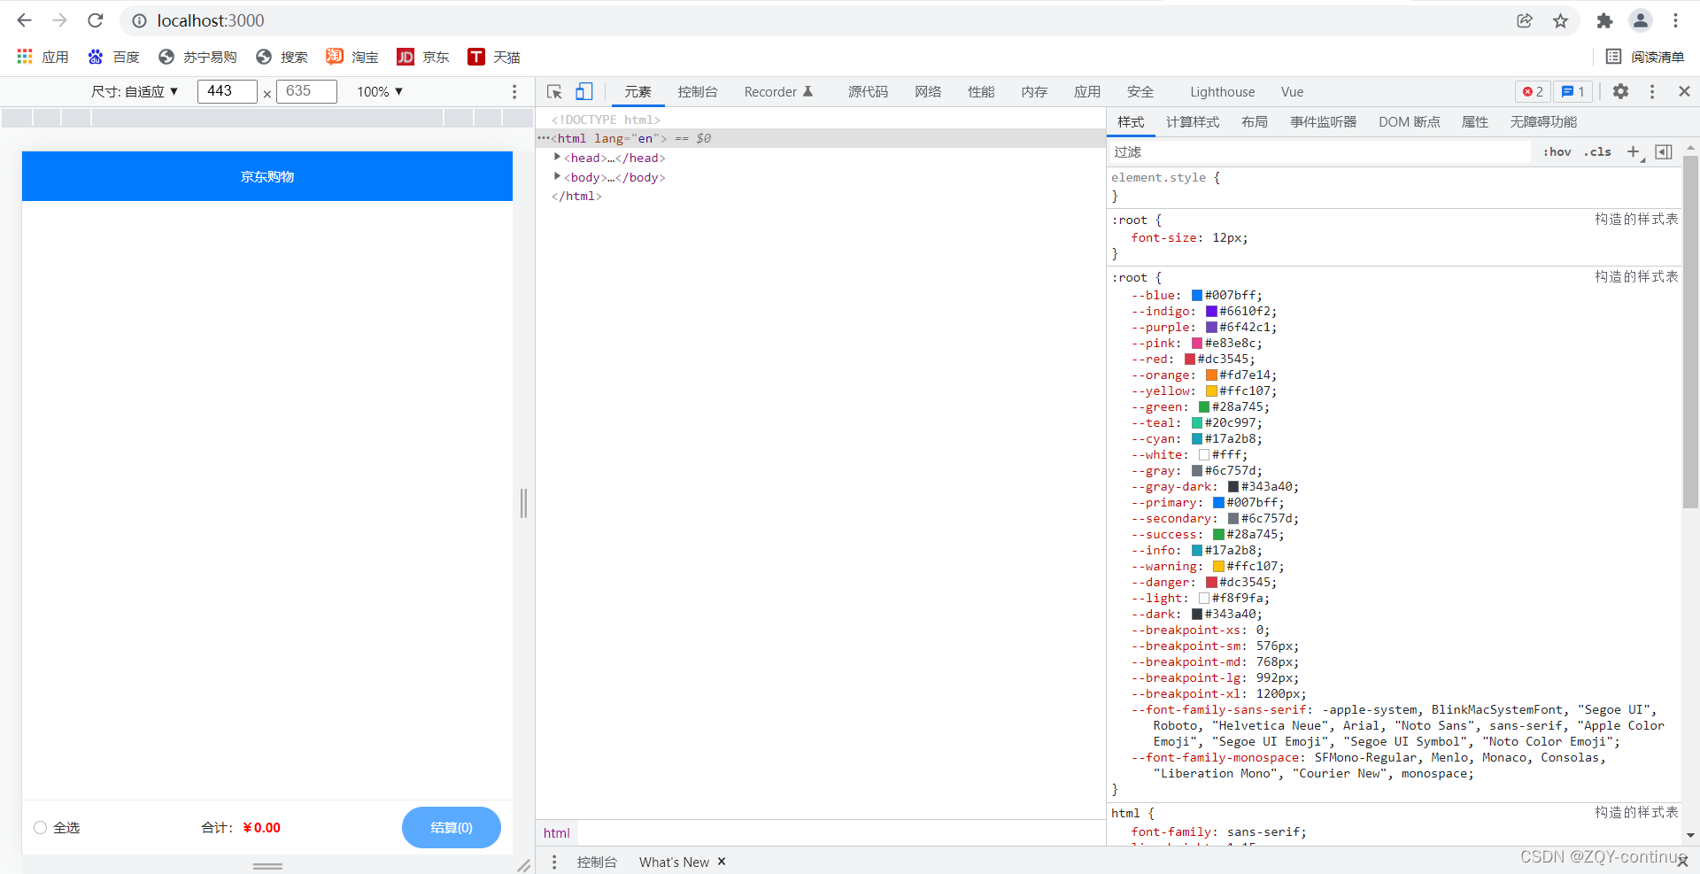Open the 天猫 bookmark
This screenshot has width=1700, height=874.
[x=494, y=57]
